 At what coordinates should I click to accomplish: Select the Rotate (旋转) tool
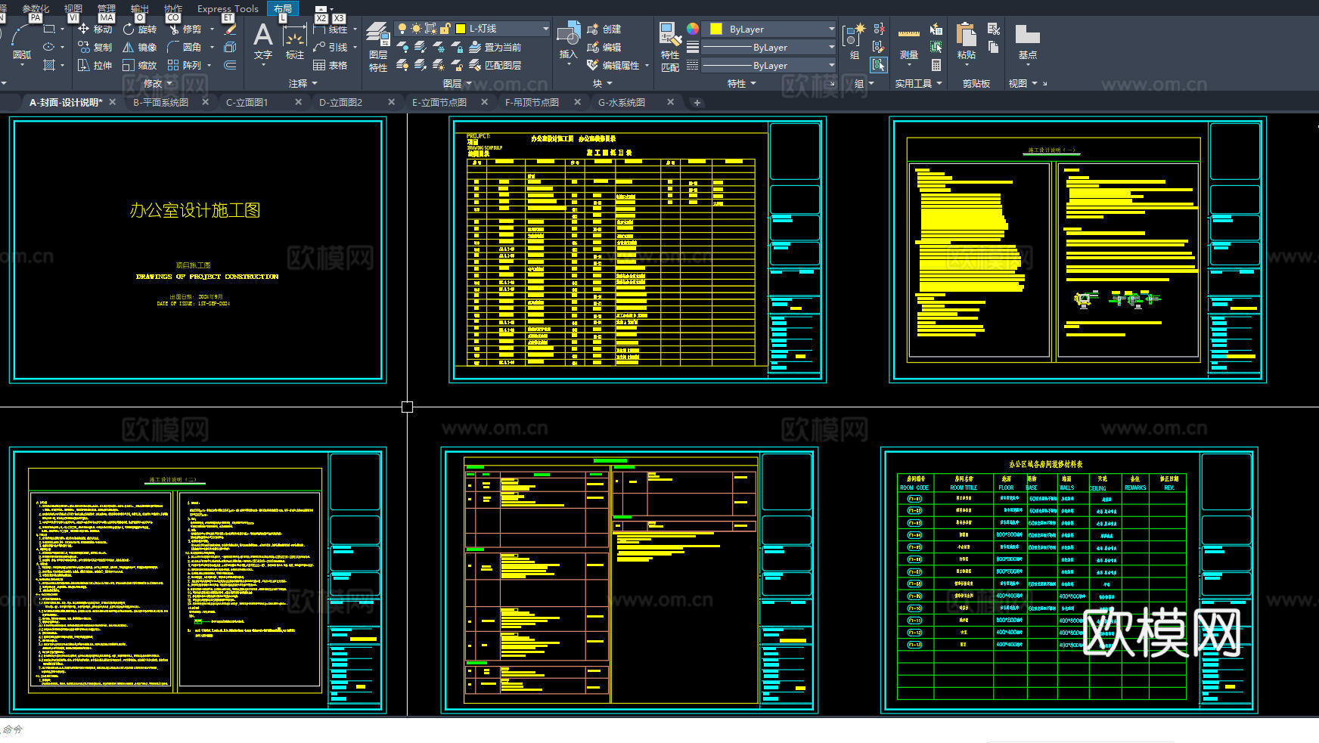pyautogui.click(x=139, y=29)
